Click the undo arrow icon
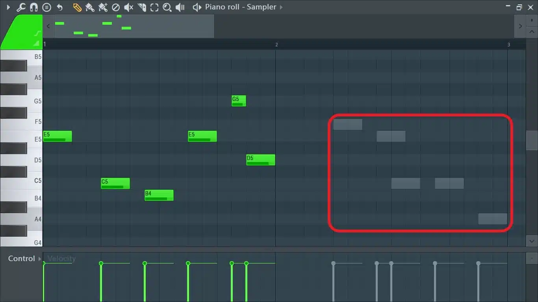 click(x=60, y=7)
